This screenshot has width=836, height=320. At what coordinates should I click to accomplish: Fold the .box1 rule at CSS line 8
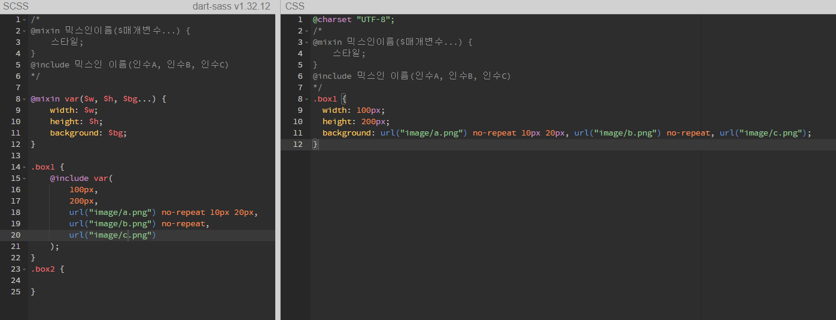[306, 99]
